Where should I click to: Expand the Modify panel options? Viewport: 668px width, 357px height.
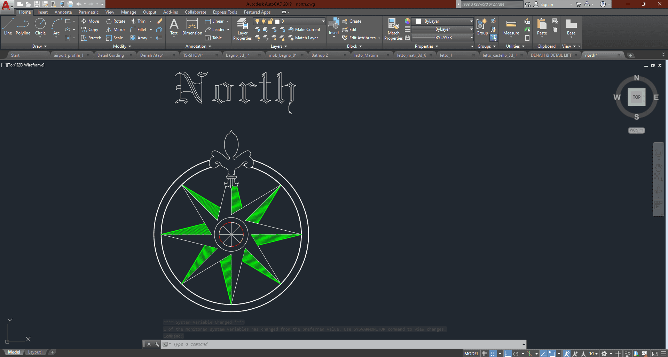[x=122, y=46]
